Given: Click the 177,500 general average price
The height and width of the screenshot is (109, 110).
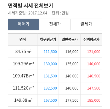Looking at the screenshot, I should [72, 101].
